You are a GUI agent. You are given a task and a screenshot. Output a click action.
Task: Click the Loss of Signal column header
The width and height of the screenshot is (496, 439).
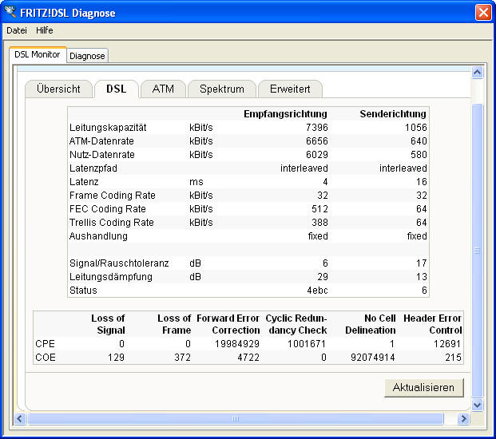click(108, 324)
